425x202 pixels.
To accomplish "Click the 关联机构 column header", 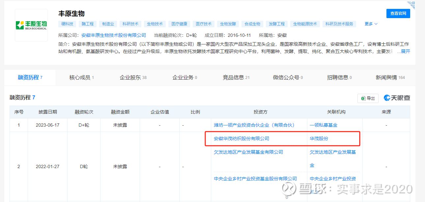I will [x=336, y=112].
